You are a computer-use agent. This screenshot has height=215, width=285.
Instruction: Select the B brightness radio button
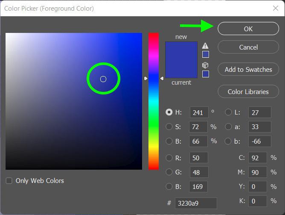tap(169, 141)
